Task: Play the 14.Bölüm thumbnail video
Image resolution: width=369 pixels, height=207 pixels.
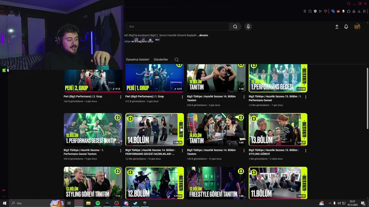Action: click(155, 129)
